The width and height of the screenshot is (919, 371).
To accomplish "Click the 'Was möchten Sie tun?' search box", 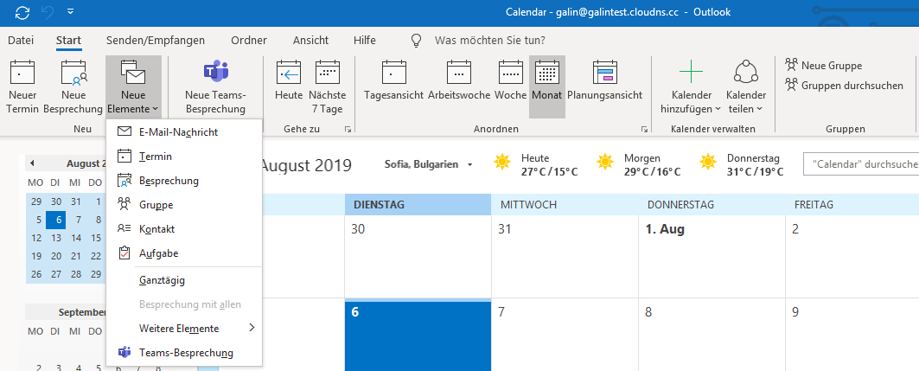I will click(490, 41).
